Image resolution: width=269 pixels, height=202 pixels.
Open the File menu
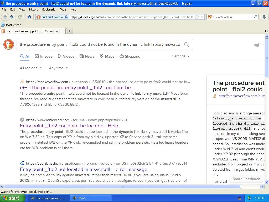click(x=4, y=9)
